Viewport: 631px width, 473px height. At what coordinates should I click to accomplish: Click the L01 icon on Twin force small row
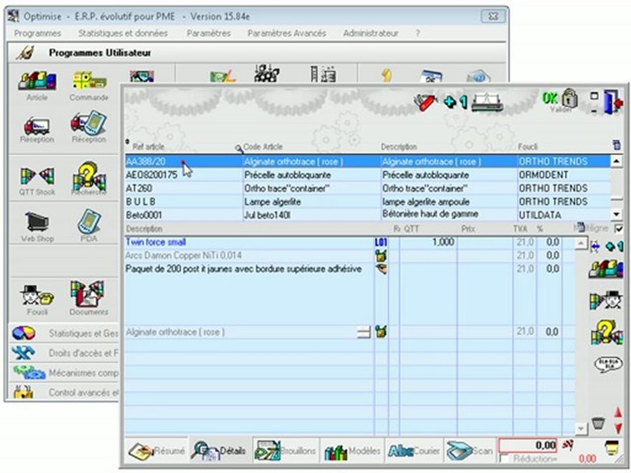pos(381,242)
